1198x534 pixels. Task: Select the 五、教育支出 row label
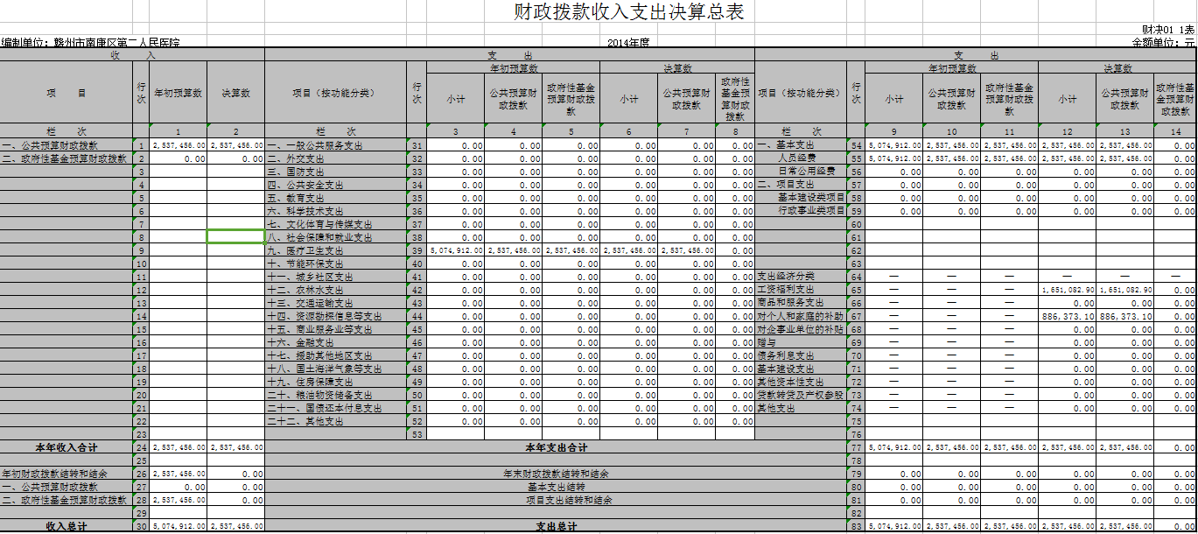pos(336,199)
